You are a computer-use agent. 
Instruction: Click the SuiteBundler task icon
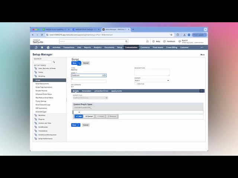36,127
